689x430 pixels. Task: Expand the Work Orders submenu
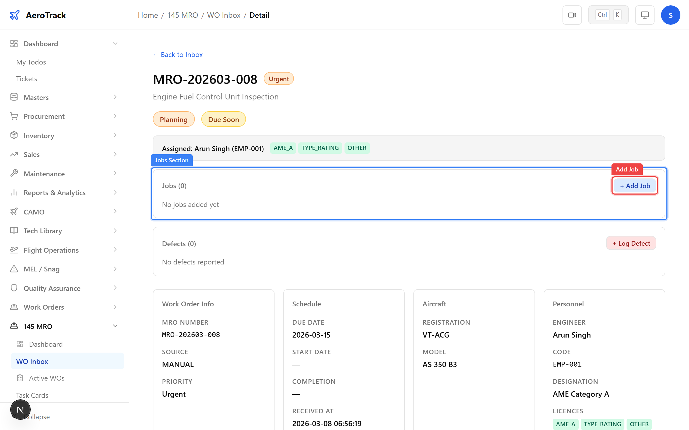(x=115, y=307)
